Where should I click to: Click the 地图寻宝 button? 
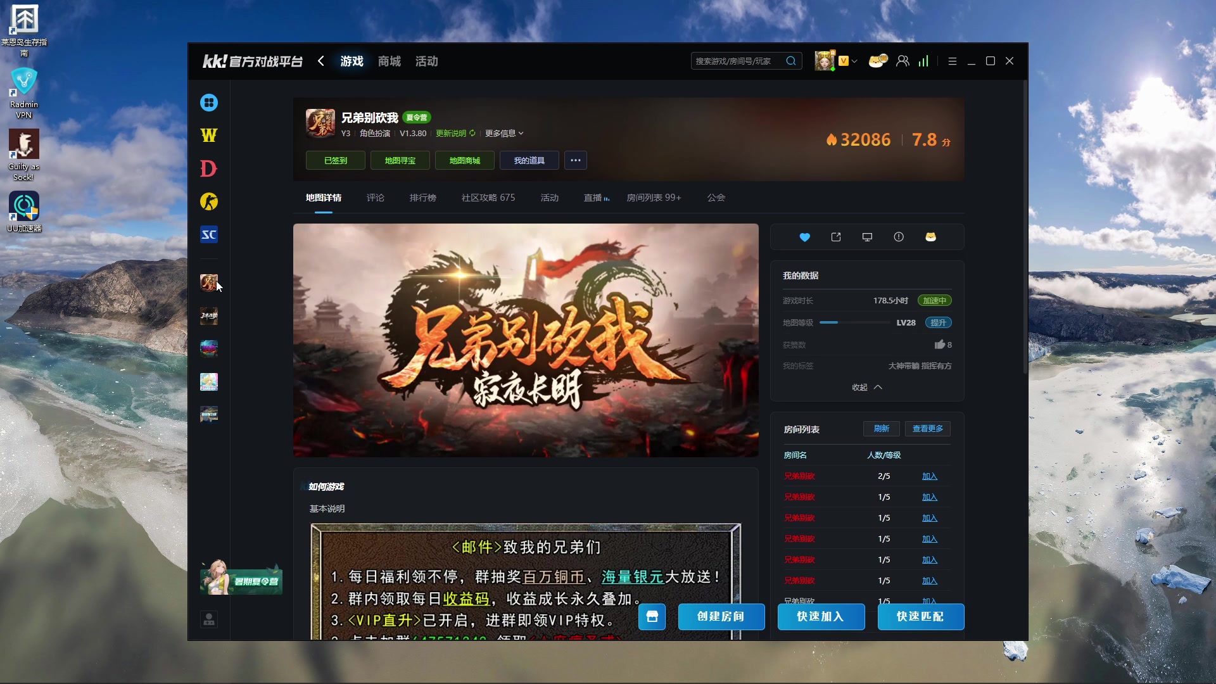(400, 160)
